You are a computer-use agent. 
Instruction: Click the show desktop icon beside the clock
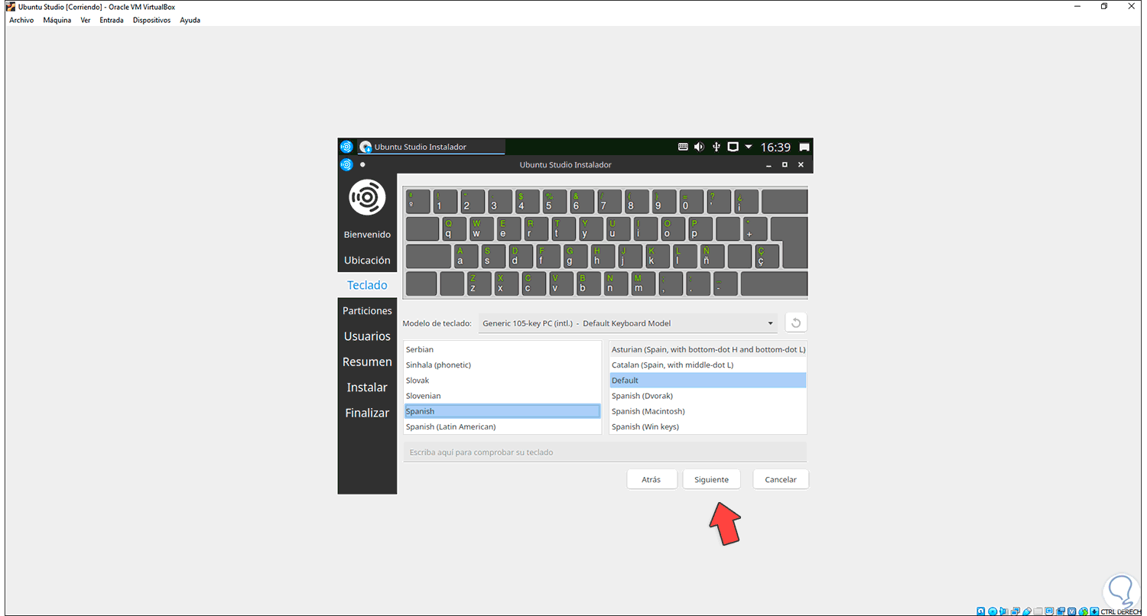click(804, 147)
